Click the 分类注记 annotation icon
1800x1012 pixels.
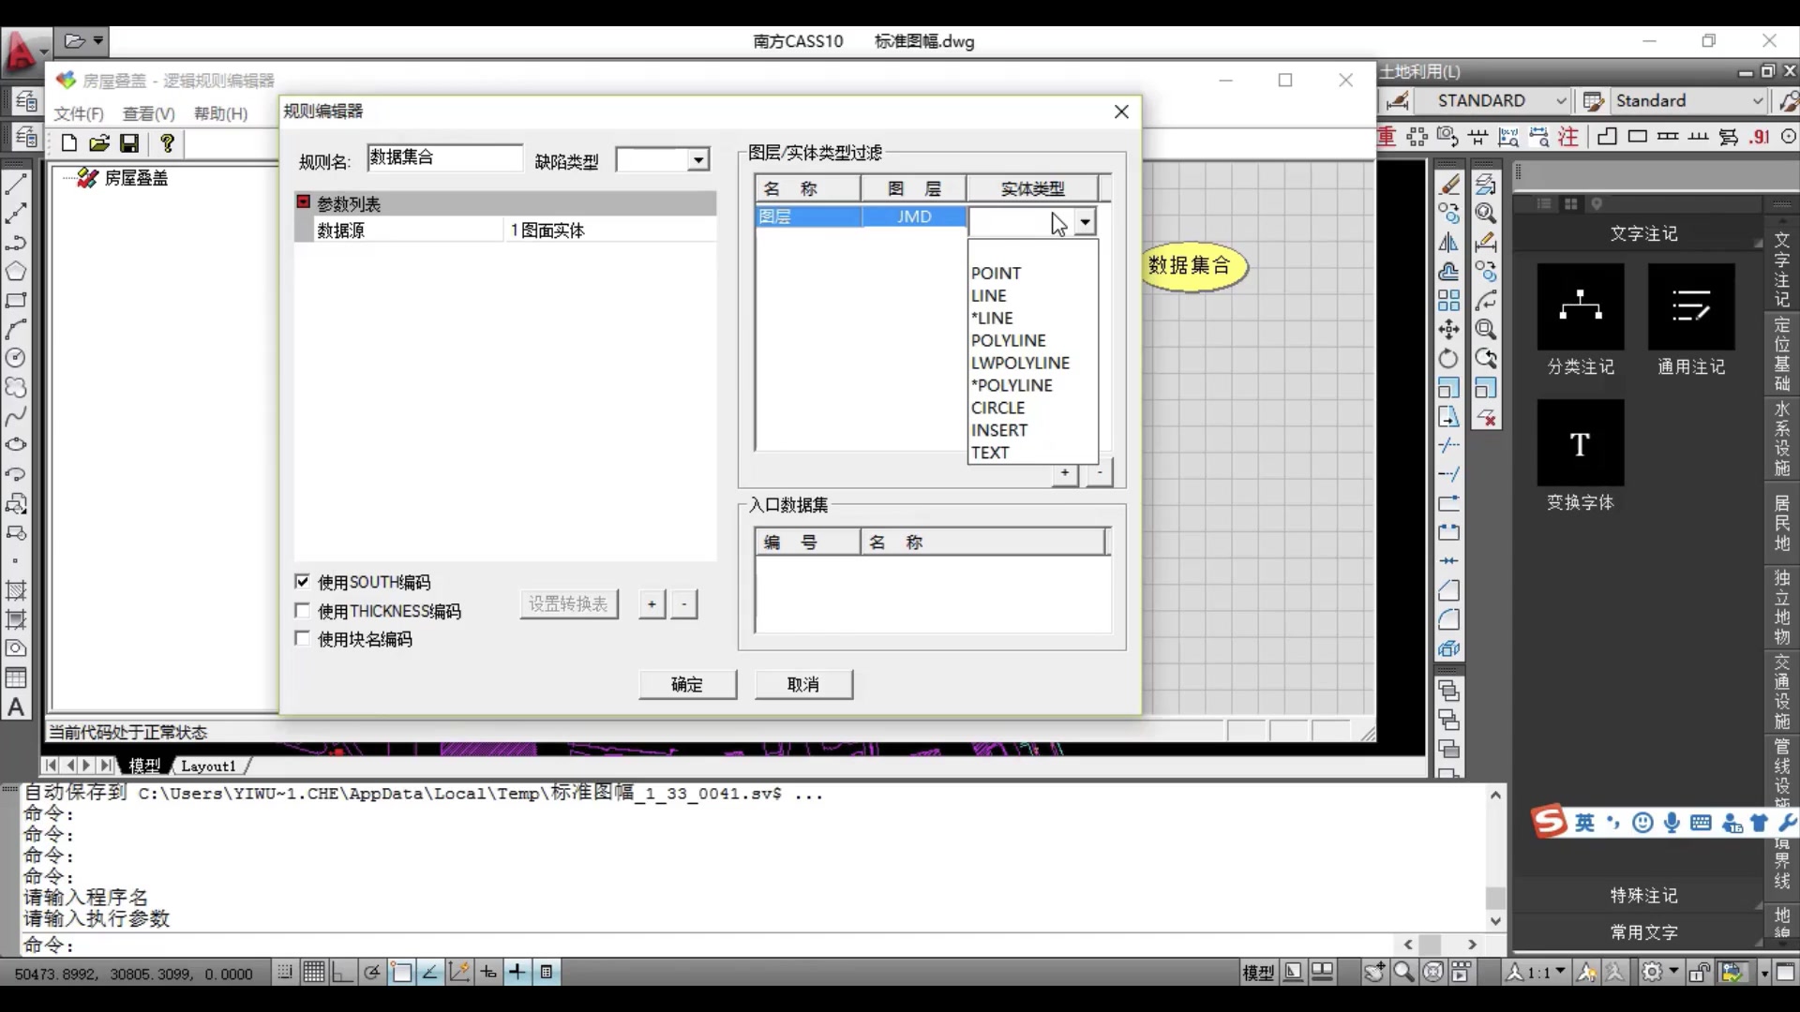[x=1581, y=307]
